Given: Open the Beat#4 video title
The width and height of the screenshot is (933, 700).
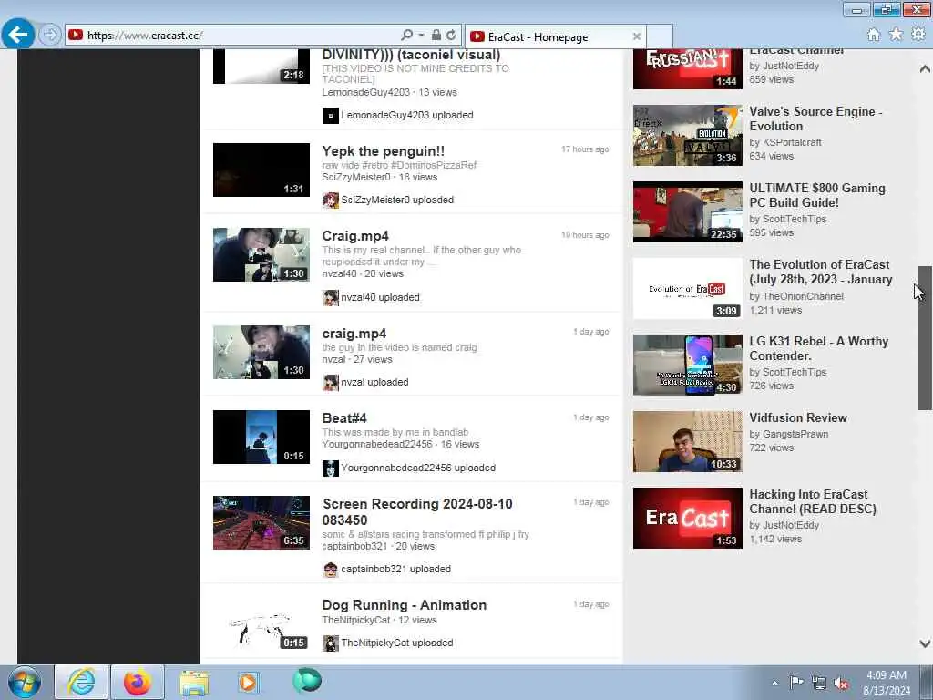Looking at the screenshot, I should (x=344, y=417).
